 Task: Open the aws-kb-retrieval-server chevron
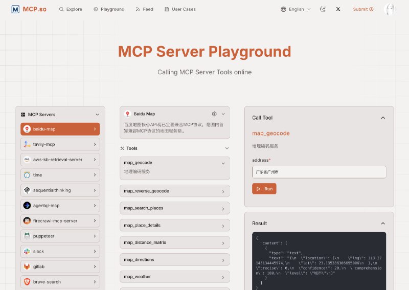pos(95,160)
